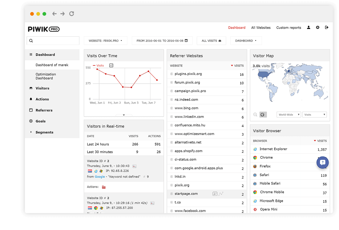
Task: Open the date range FROM 2016-06-01 selector
Action: tap(162, 41)
